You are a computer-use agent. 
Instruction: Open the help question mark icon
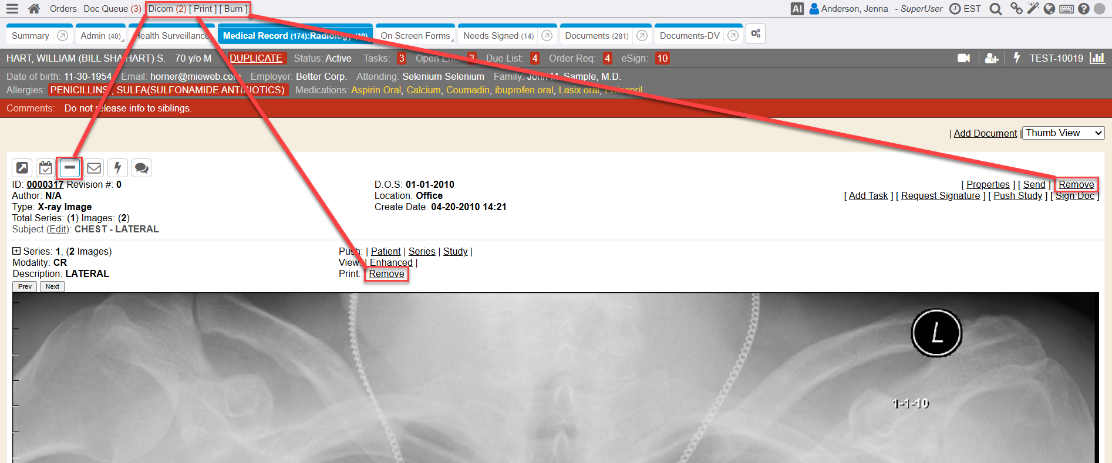1084,9
